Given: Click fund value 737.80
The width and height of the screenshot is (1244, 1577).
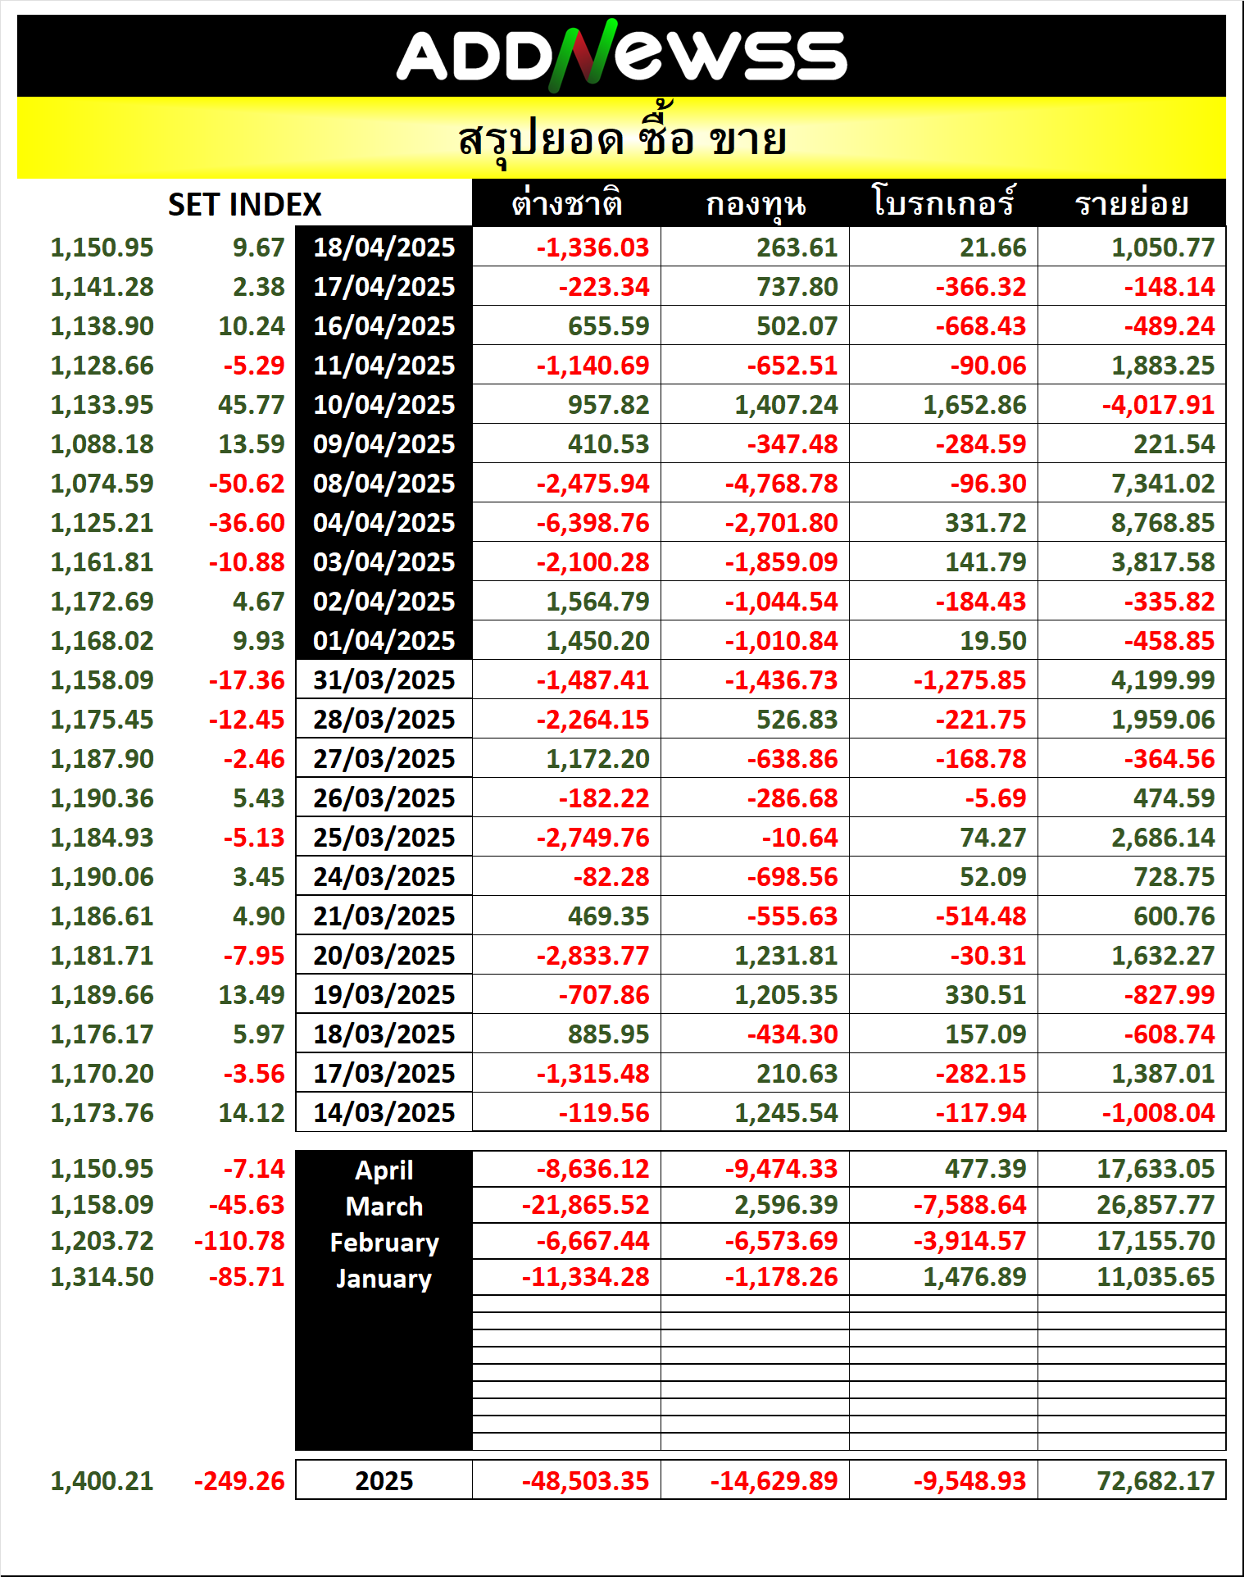Looking at the screenshot, I should coord(797,286).
